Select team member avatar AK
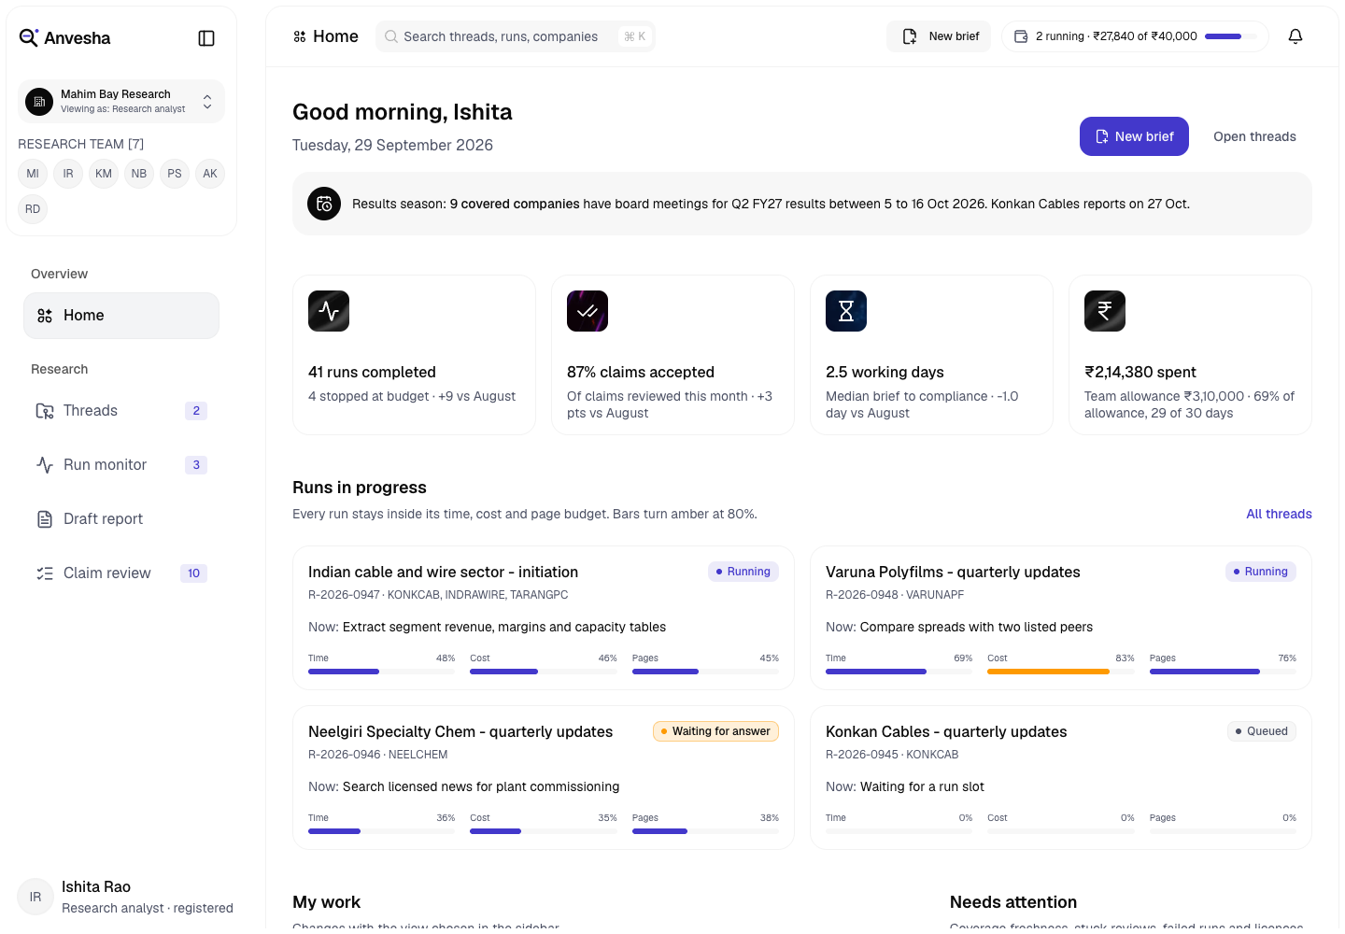Screen dimensions: 1345x934 pos(210,174)
